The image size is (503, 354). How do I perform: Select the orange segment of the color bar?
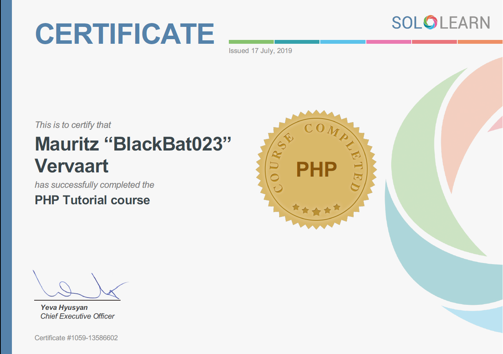click(480, 41)
